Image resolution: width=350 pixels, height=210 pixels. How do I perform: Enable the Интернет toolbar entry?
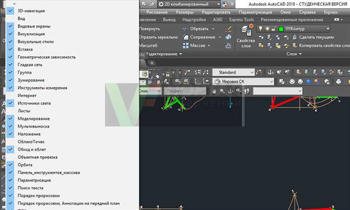pyautogui.click(x=10, y=96)
